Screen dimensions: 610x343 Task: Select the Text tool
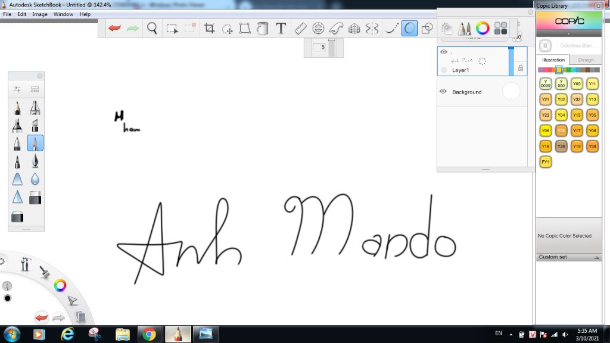click(281, 28)
